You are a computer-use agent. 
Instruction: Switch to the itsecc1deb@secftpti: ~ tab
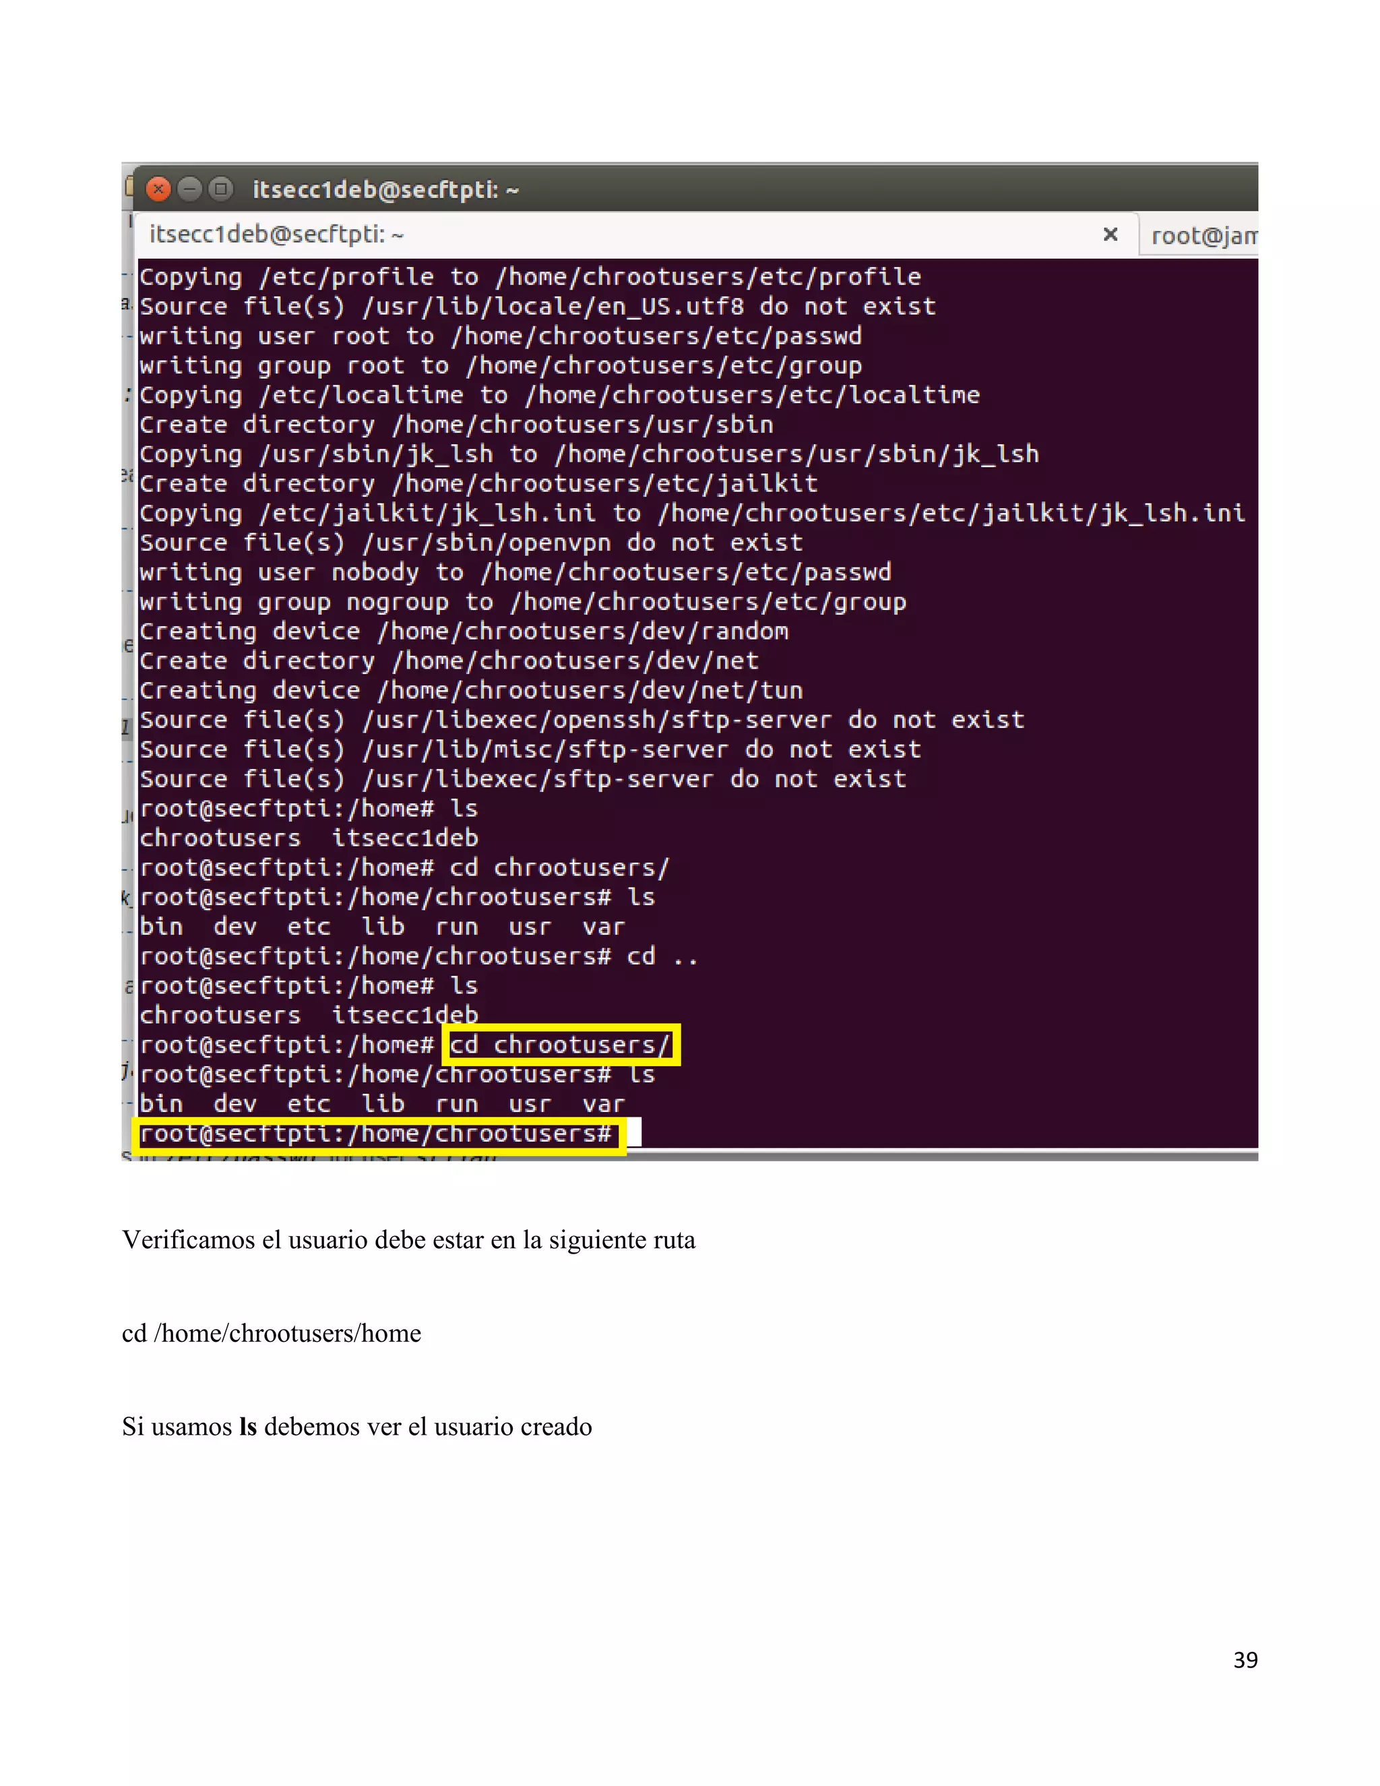276,235
